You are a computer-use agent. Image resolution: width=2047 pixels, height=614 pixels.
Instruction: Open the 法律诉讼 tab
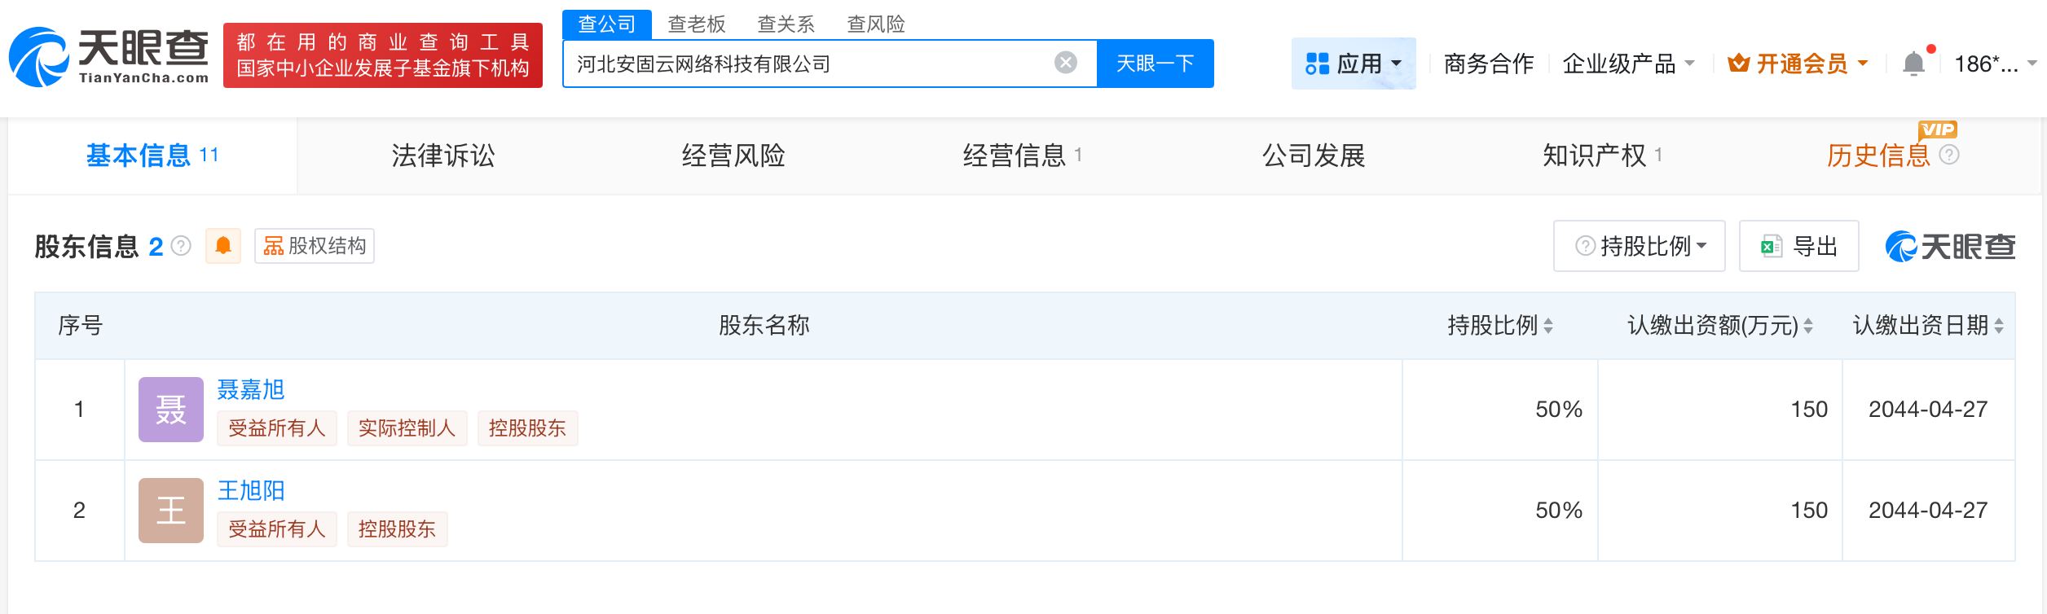coord(442,156)
